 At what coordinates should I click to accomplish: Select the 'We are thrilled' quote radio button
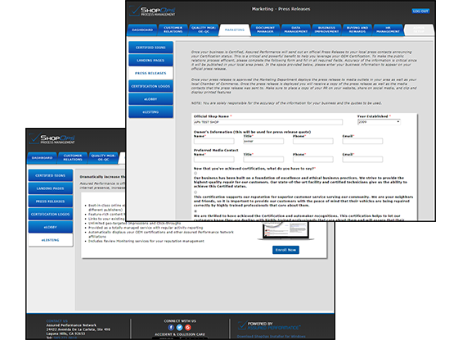[x=196, y=211]
